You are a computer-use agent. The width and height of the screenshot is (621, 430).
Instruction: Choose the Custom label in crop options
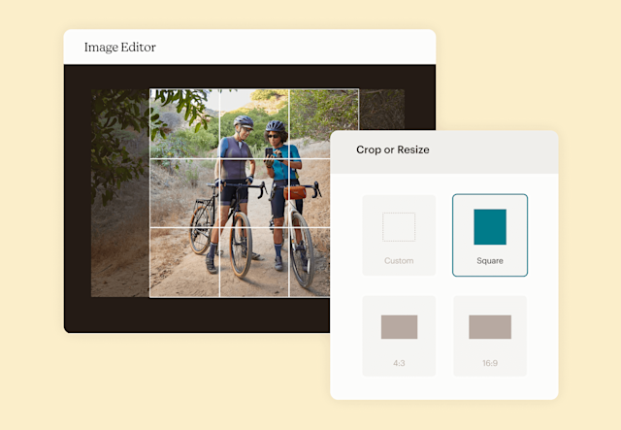click(398, 261)
